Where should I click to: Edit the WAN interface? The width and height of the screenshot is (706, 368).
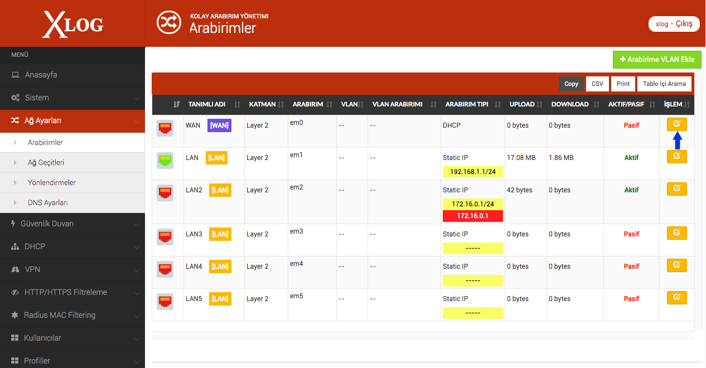click(x=677, y=124)
